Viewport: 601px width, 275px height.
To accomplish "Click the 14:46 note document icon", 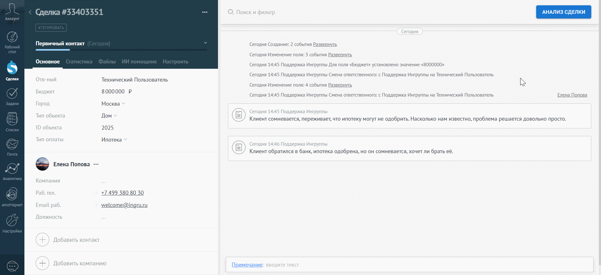I will [x=239, y=147].
